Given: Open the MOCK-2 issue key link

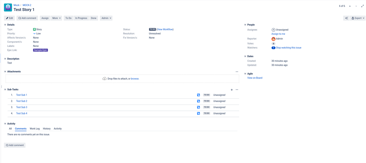Looking at the screenshot, I should click(x=27, y=5).
